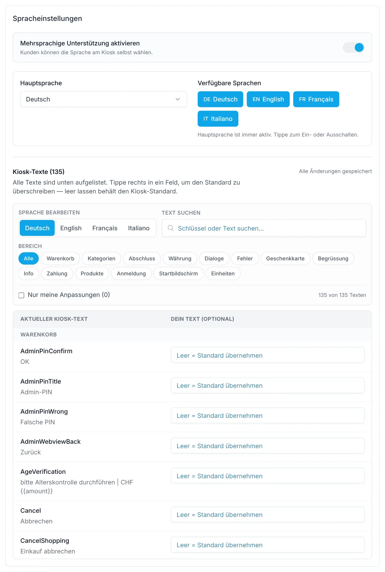Filter texts by Begrüssung
385x572 pixels.
(x=333, y=259)
